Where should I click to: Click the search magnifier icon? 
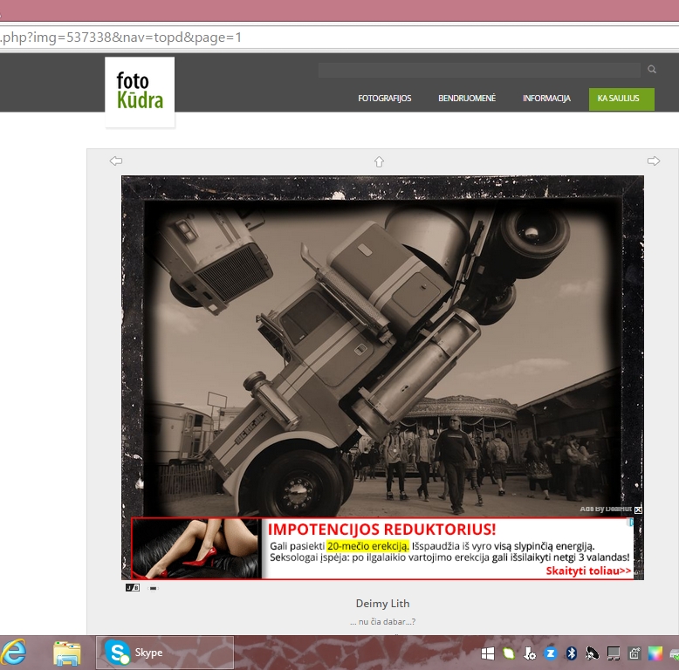(x=651, y=70)
